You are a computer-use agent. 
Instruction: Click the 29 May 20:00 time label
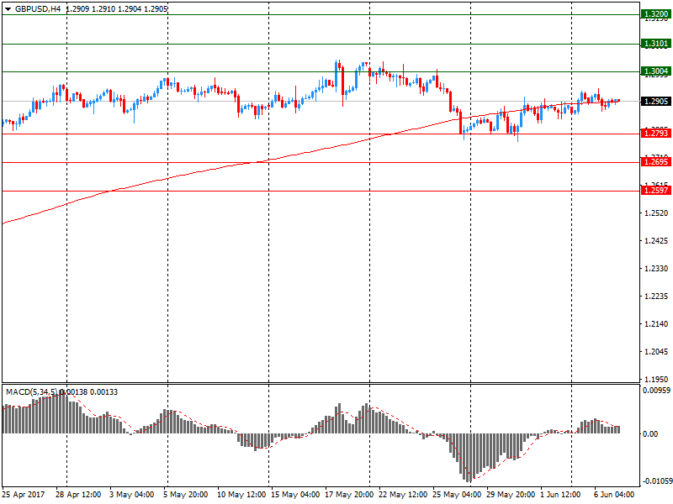click(x=511, y=495)
